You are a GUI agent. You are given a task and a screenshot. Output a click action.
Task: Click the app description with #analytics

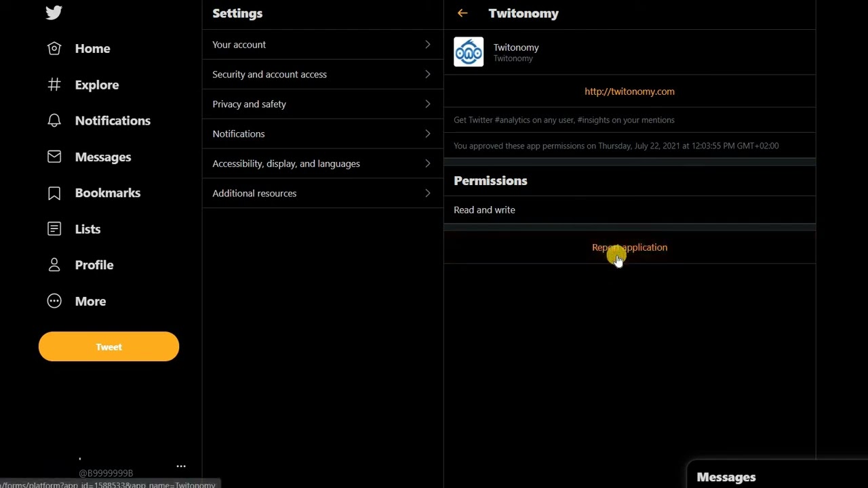click(x=564, y=120)
